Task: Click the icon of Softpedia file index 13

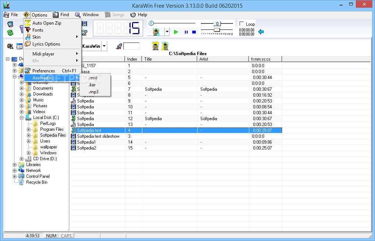Action: (73, 125)
